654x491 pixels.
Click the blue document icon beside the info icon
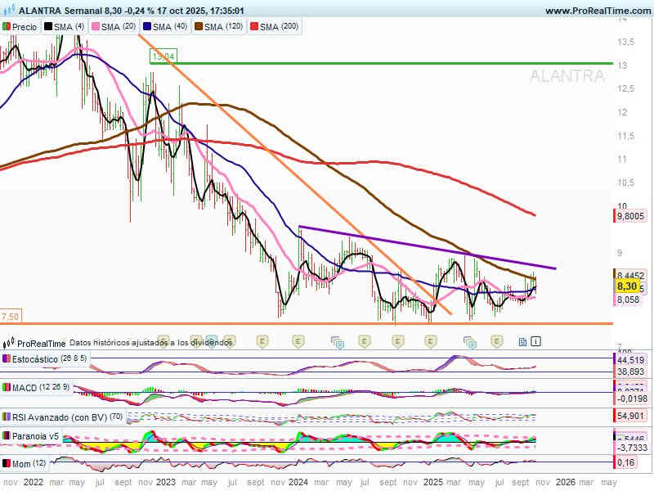click(x=522, y=341)
